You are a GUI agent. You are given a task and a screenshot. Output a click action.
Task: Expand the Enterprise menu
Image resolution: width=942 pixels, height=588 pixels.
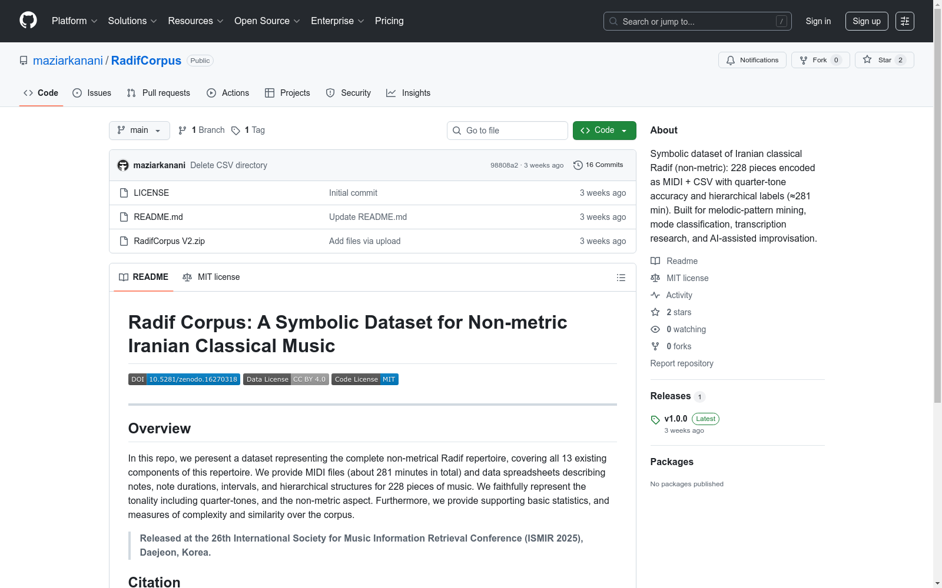coord(338,21)
